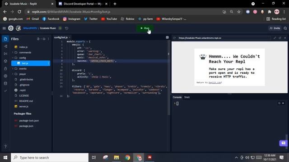289x162 pixels.
Task: Open the .gitattributes file
Action: (x=26, y=80)
